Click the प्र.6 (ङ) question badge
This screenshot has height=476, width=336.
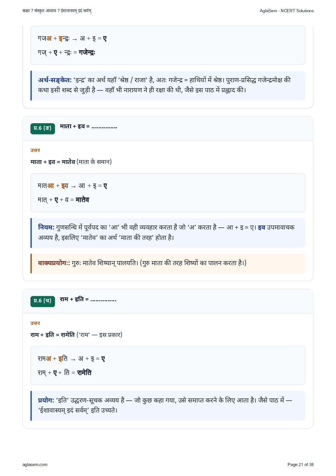(42, 128)
